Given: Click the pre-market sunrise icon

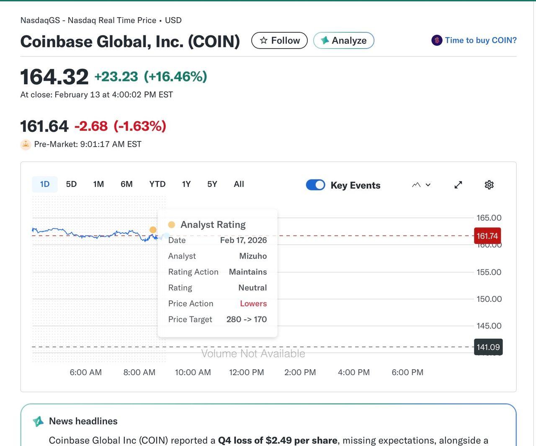Looking at the screenshot, I should click(x=26, y=145).
